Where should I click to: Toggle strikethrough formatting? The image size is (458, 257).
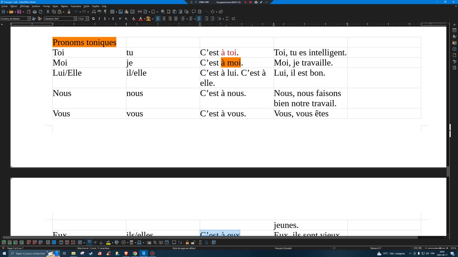[x=113, y=19]
